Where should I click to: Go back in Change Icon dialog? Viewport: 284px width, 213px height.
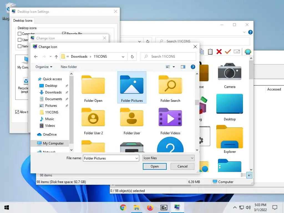36,57
